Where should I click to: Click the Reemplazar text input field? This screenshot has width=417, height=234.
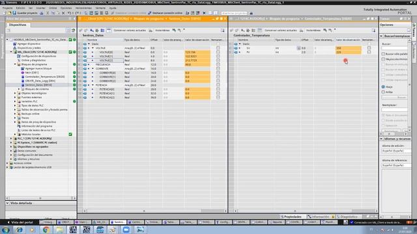coord(394,110)
